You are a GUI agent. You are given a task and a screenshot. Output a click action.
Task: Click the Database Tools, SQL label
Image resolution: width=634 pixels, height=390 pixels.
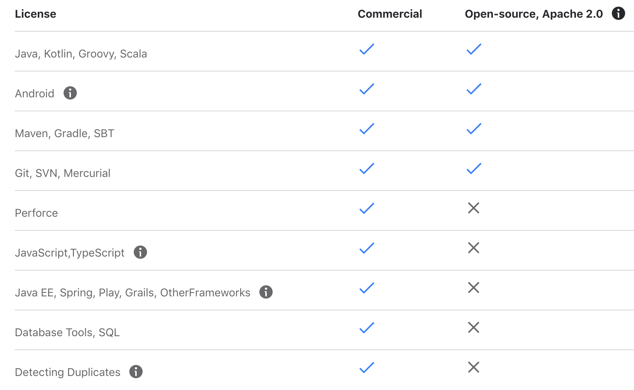(67, 332)
